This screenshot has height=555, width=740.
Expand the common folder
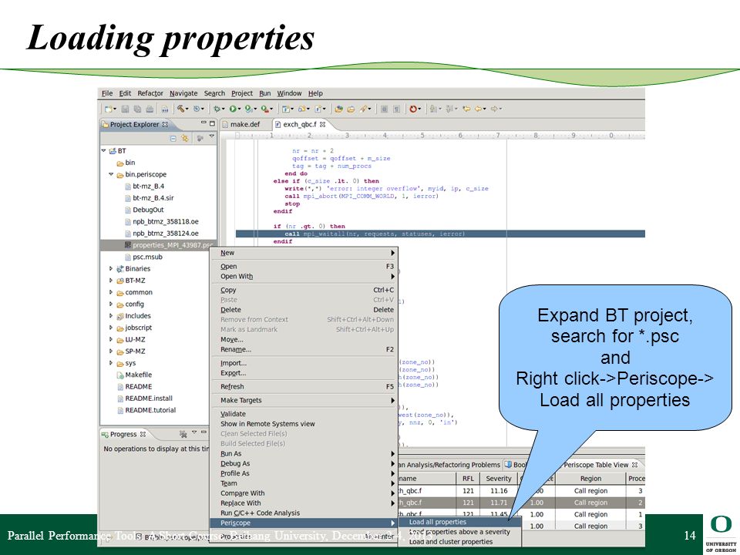pos(111,292)
